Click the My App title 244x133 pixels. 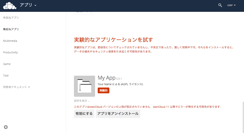[107, 78]
